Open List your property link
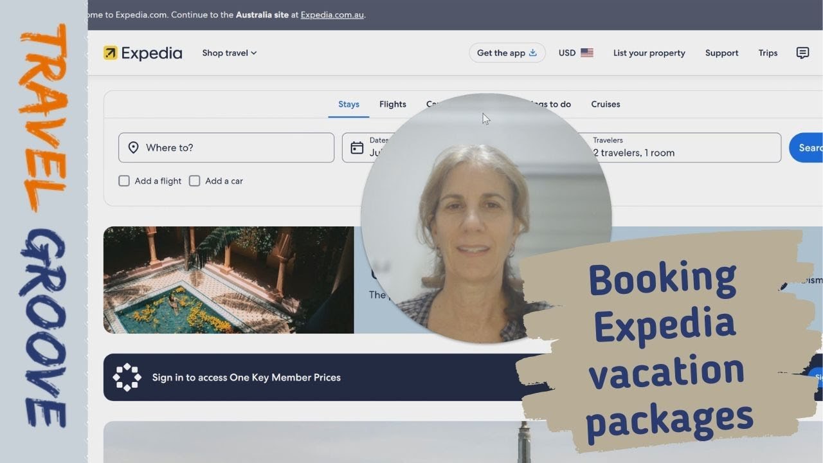The image size is (823, 463). (649, 53)
